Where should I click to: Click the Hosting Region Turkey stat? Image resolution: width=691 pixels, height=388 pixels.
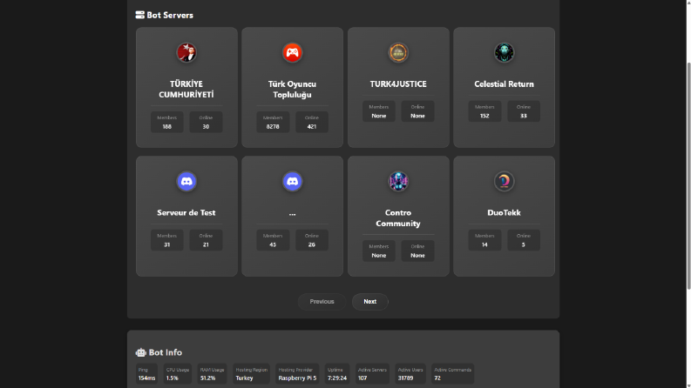coord(251,374)
